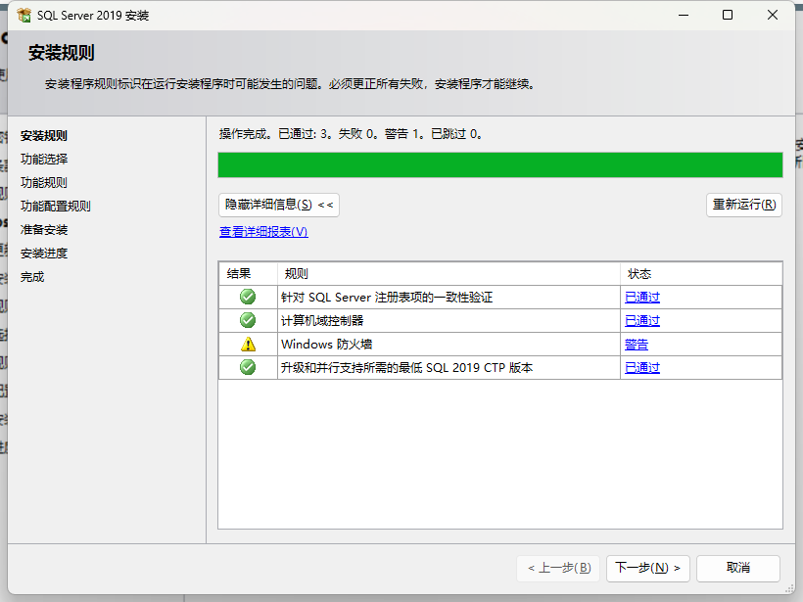
Task: Maximize the SQL Server 2019 安装 window
Action: pyautogui.click(x=728, y=15)
